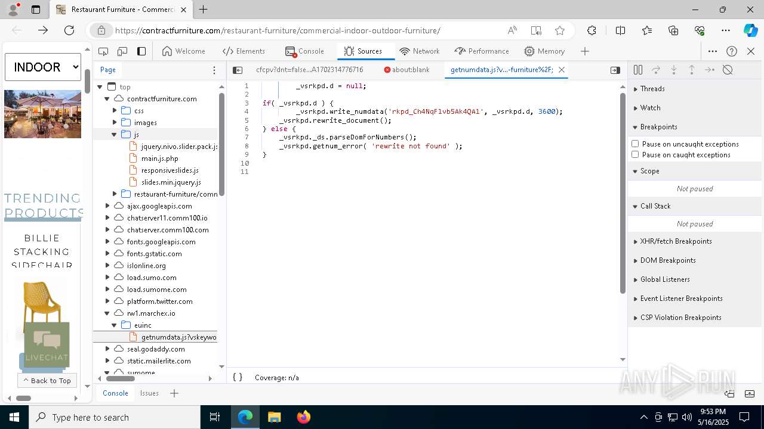Open main.js.php file
The image size is (764, 429).
point(159,158)
